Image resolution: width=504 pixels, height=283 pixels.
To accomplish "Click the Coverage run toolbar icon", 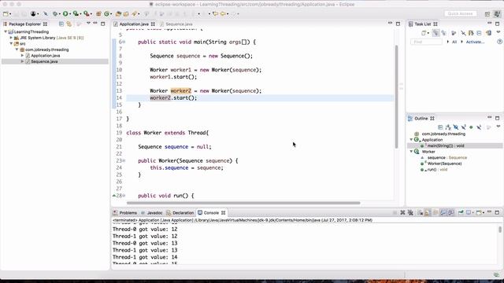I will (x=76, y=14).
